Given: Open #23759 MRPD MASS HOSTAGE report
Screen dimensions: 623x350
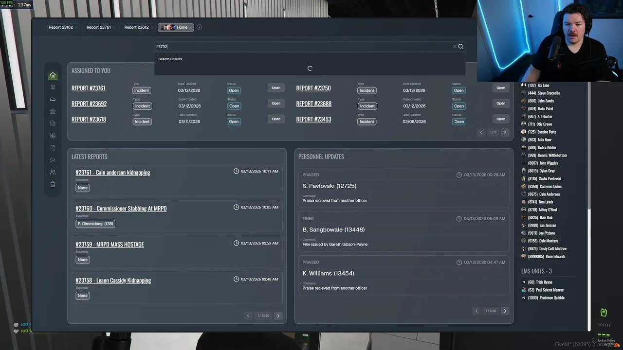Looking at the screenshot, I should pos(110,245).
